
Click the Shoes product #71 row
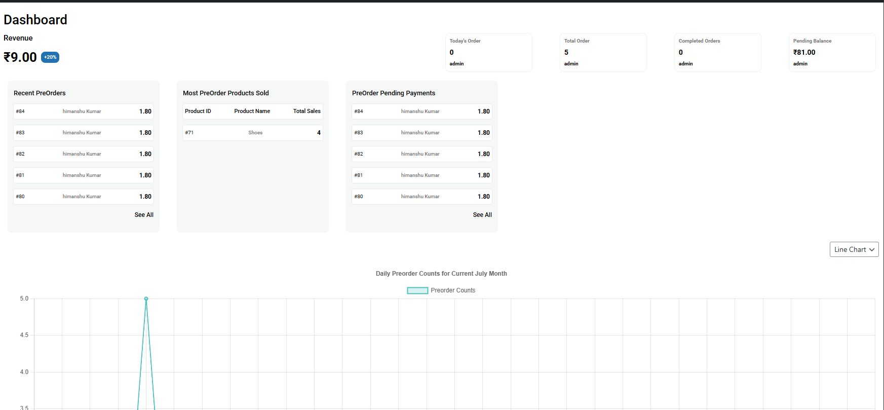pos(253,133)
